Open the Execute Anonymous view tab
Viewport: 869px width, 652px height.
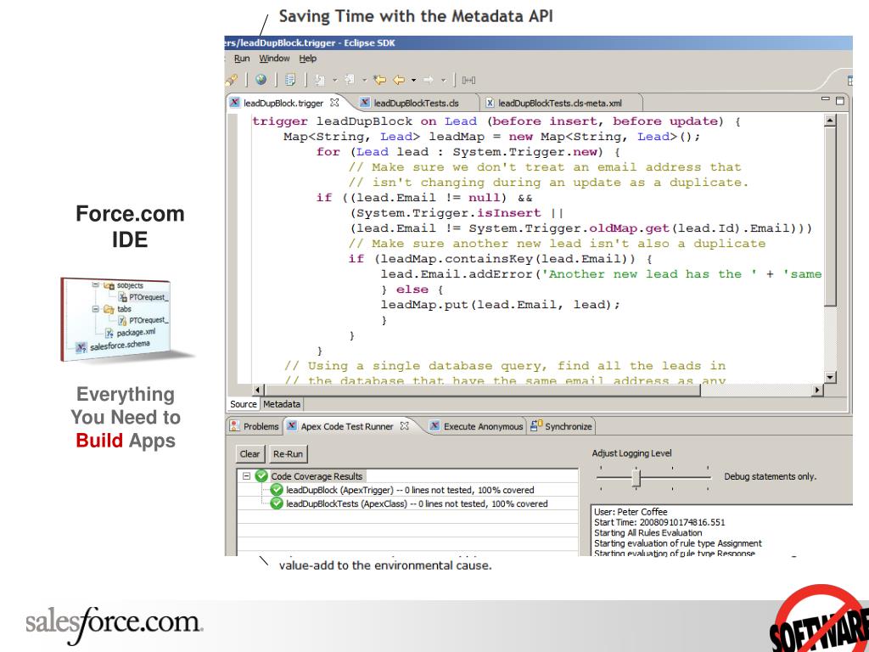tap(476, 426)
